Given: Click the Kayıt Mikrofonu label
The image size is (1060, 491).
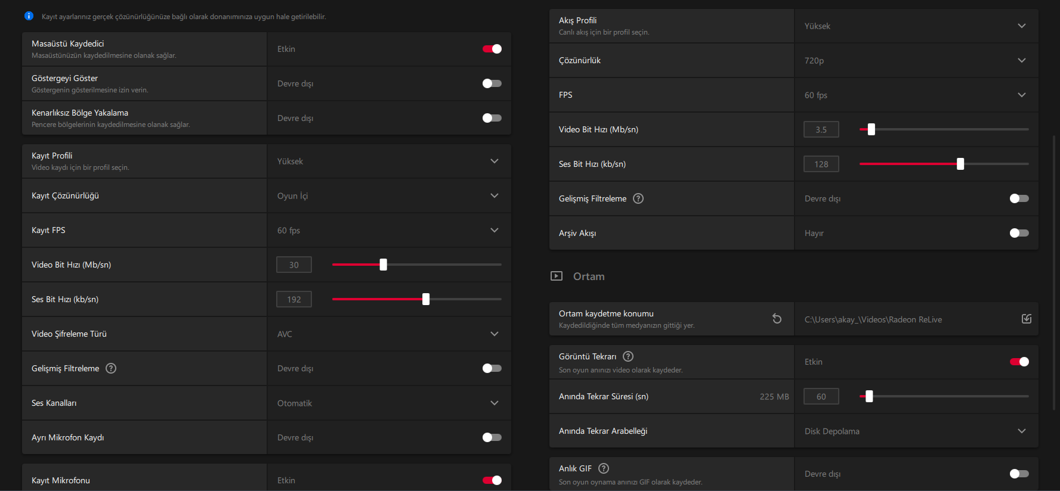Looking at the screenshot, I should point(61,480).
